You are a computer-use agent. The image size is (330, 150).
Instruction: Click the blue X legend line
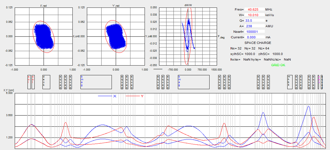pyautogui.click(x=105, y=96)
